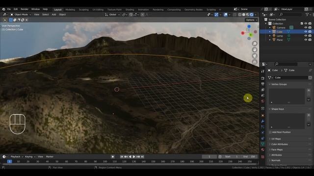Open the Help menu
Viewport: 314px width, 176px height.
(45, 9)
